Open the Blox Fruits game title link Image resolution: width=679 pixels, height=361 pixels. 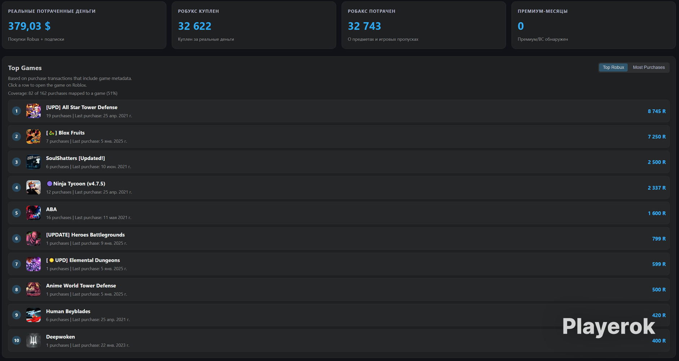tap(65, 133)
